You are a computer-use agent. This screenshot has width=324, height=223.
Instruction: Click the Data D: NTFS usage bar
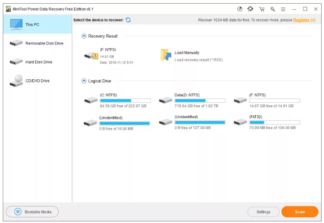200,101
